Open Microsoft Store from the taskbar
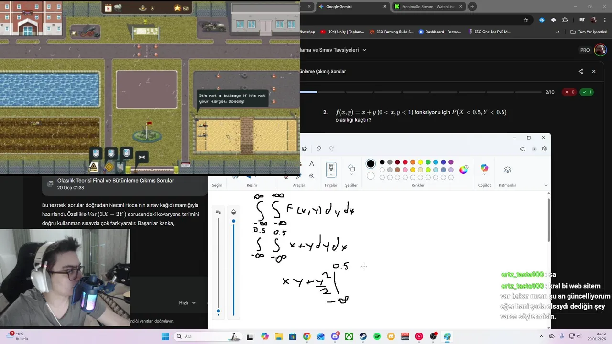 click(293, 336)
